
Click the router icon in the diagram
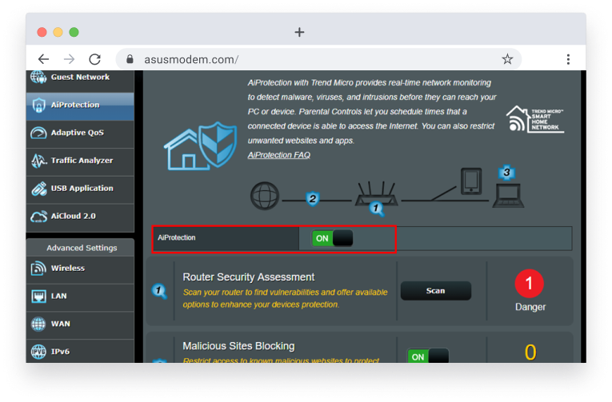[x=376, y=194]
